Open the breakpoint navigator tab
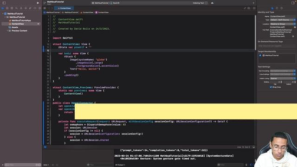The height and width of the screenshot is (167, 297). [x=35, y=8]
